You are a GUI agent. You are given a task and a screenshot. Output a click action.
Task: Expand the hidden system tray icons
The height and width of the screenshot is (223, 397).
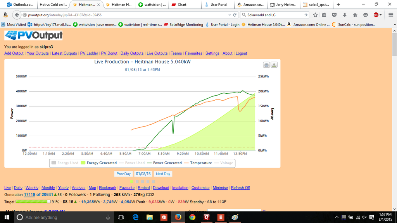pyautogui.click(x=337, y=217)
